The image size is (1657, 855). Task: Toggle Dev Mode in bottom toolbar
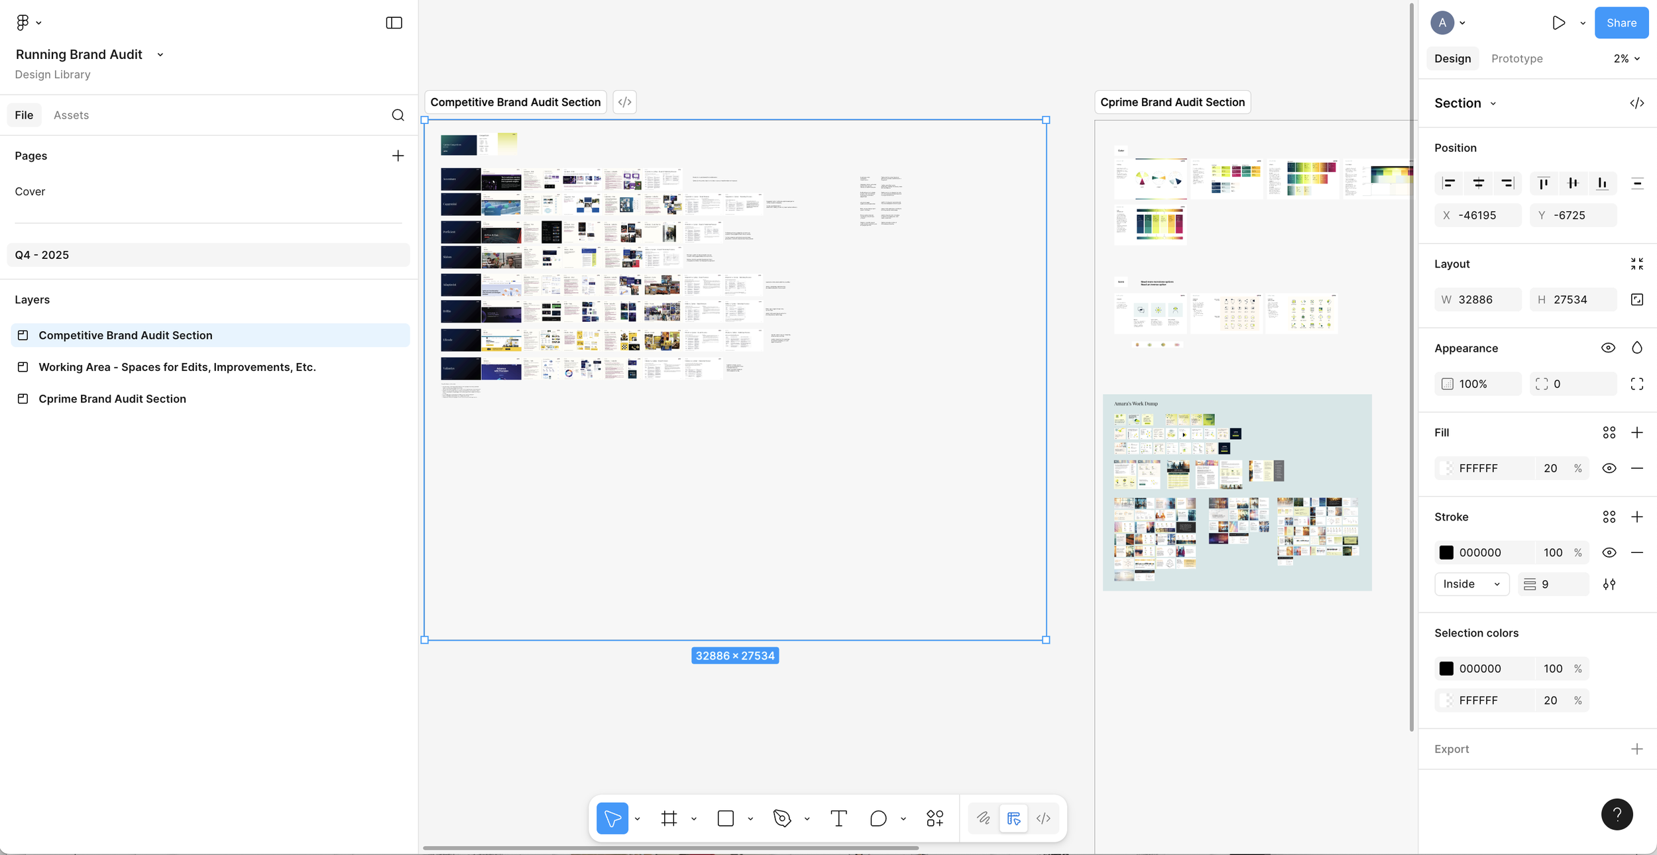pyautogui.click(x=1043, y=819)
